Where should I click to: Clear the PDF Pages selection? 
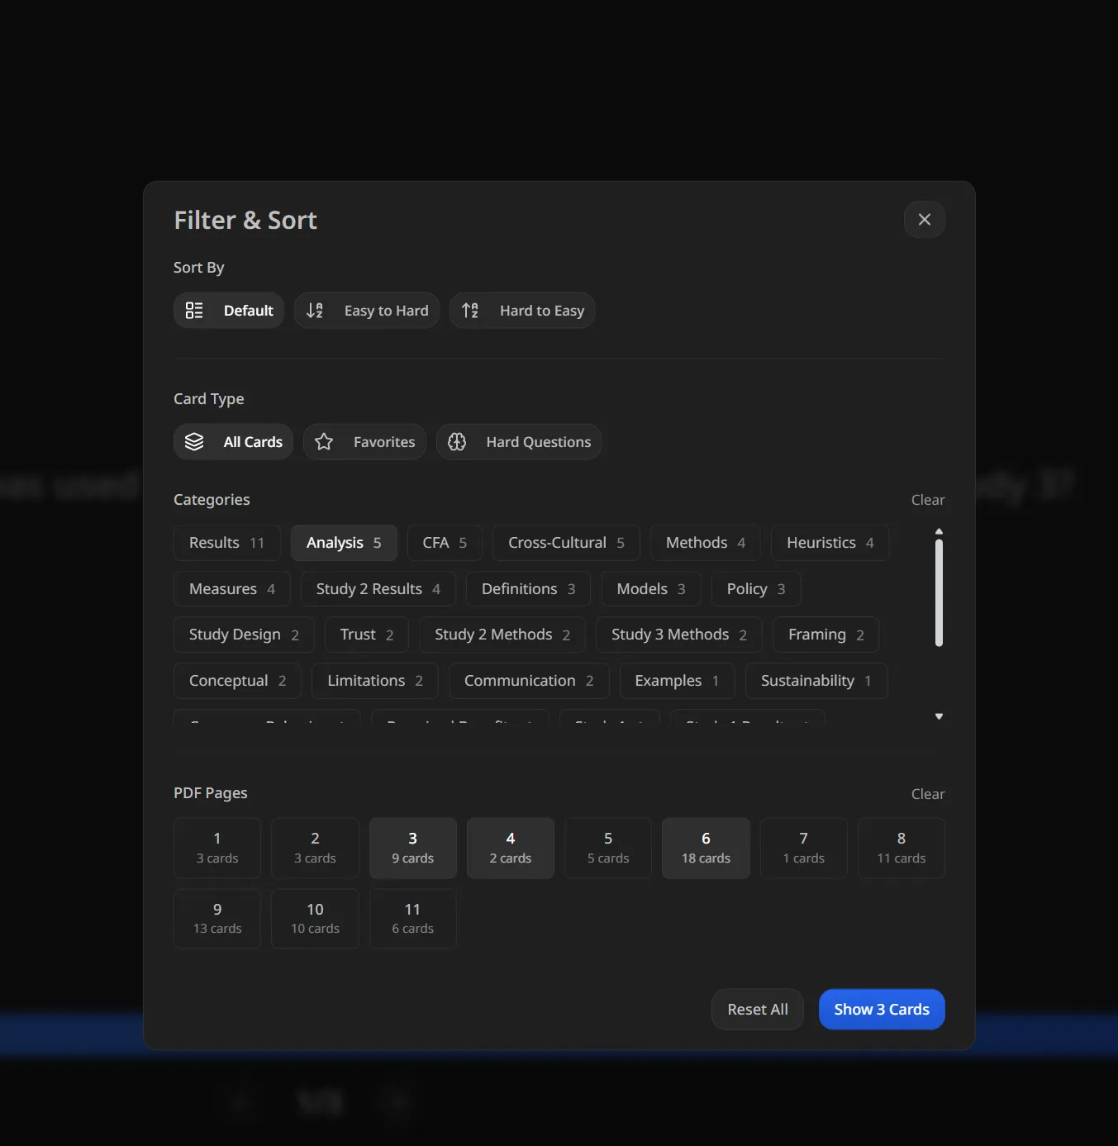pyautogui.click(x=928, y=793)
